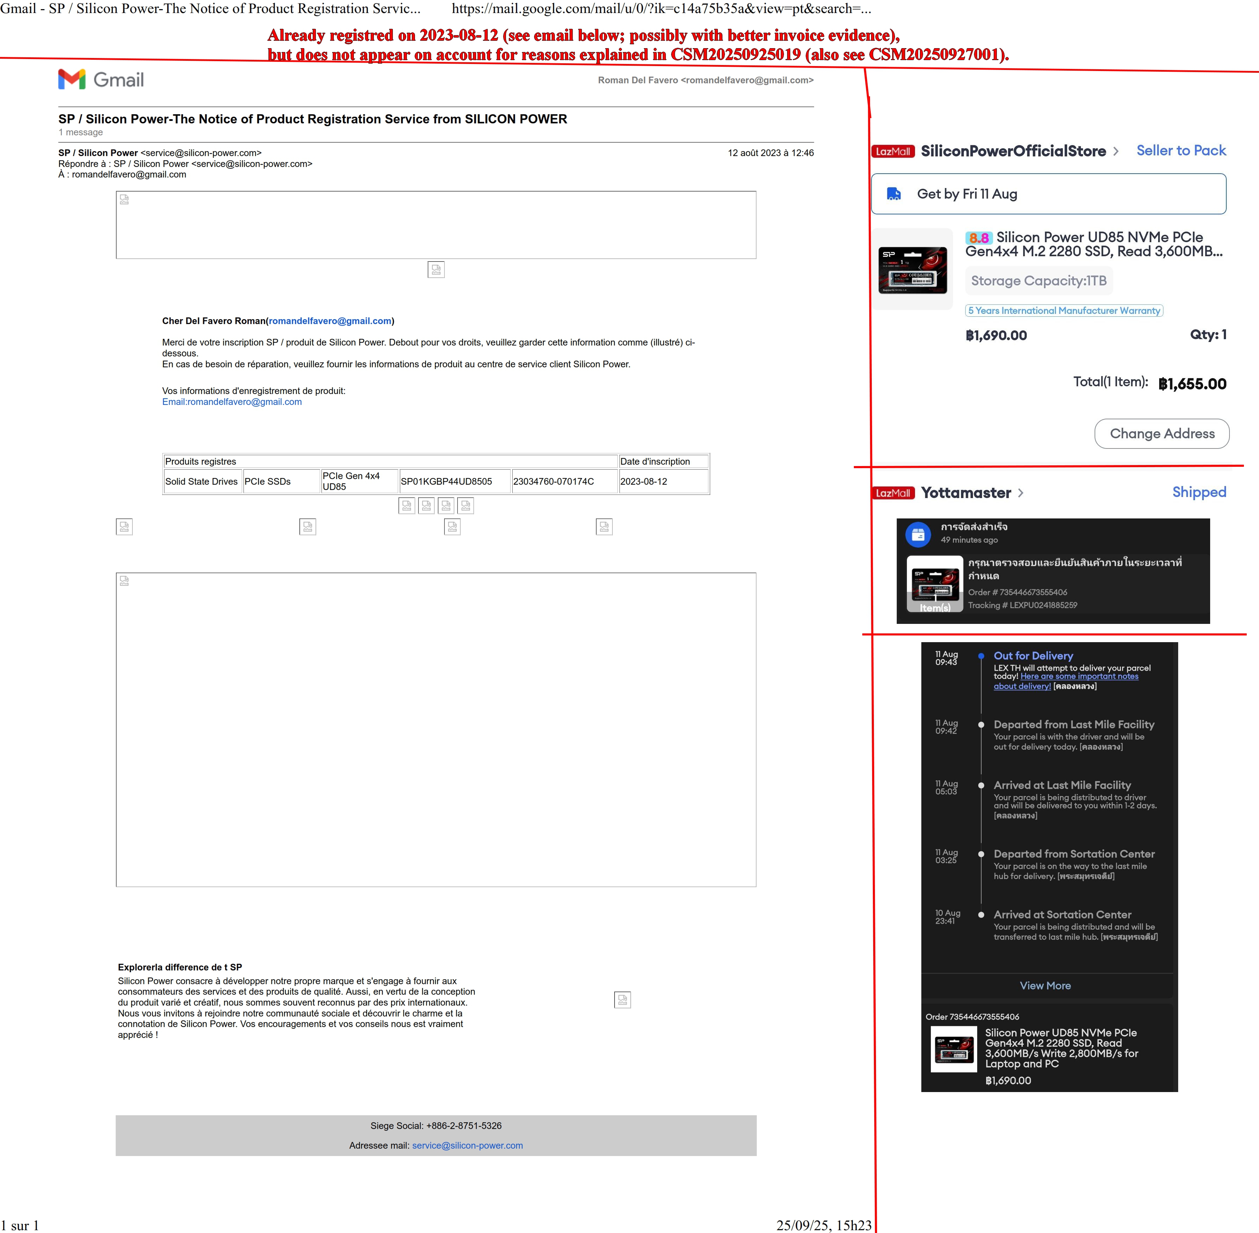The width and height of the screenshot is (1259, 1233).
Task: Click broken image icon beside Explorer paragraph
Action: coord(622,1000)
